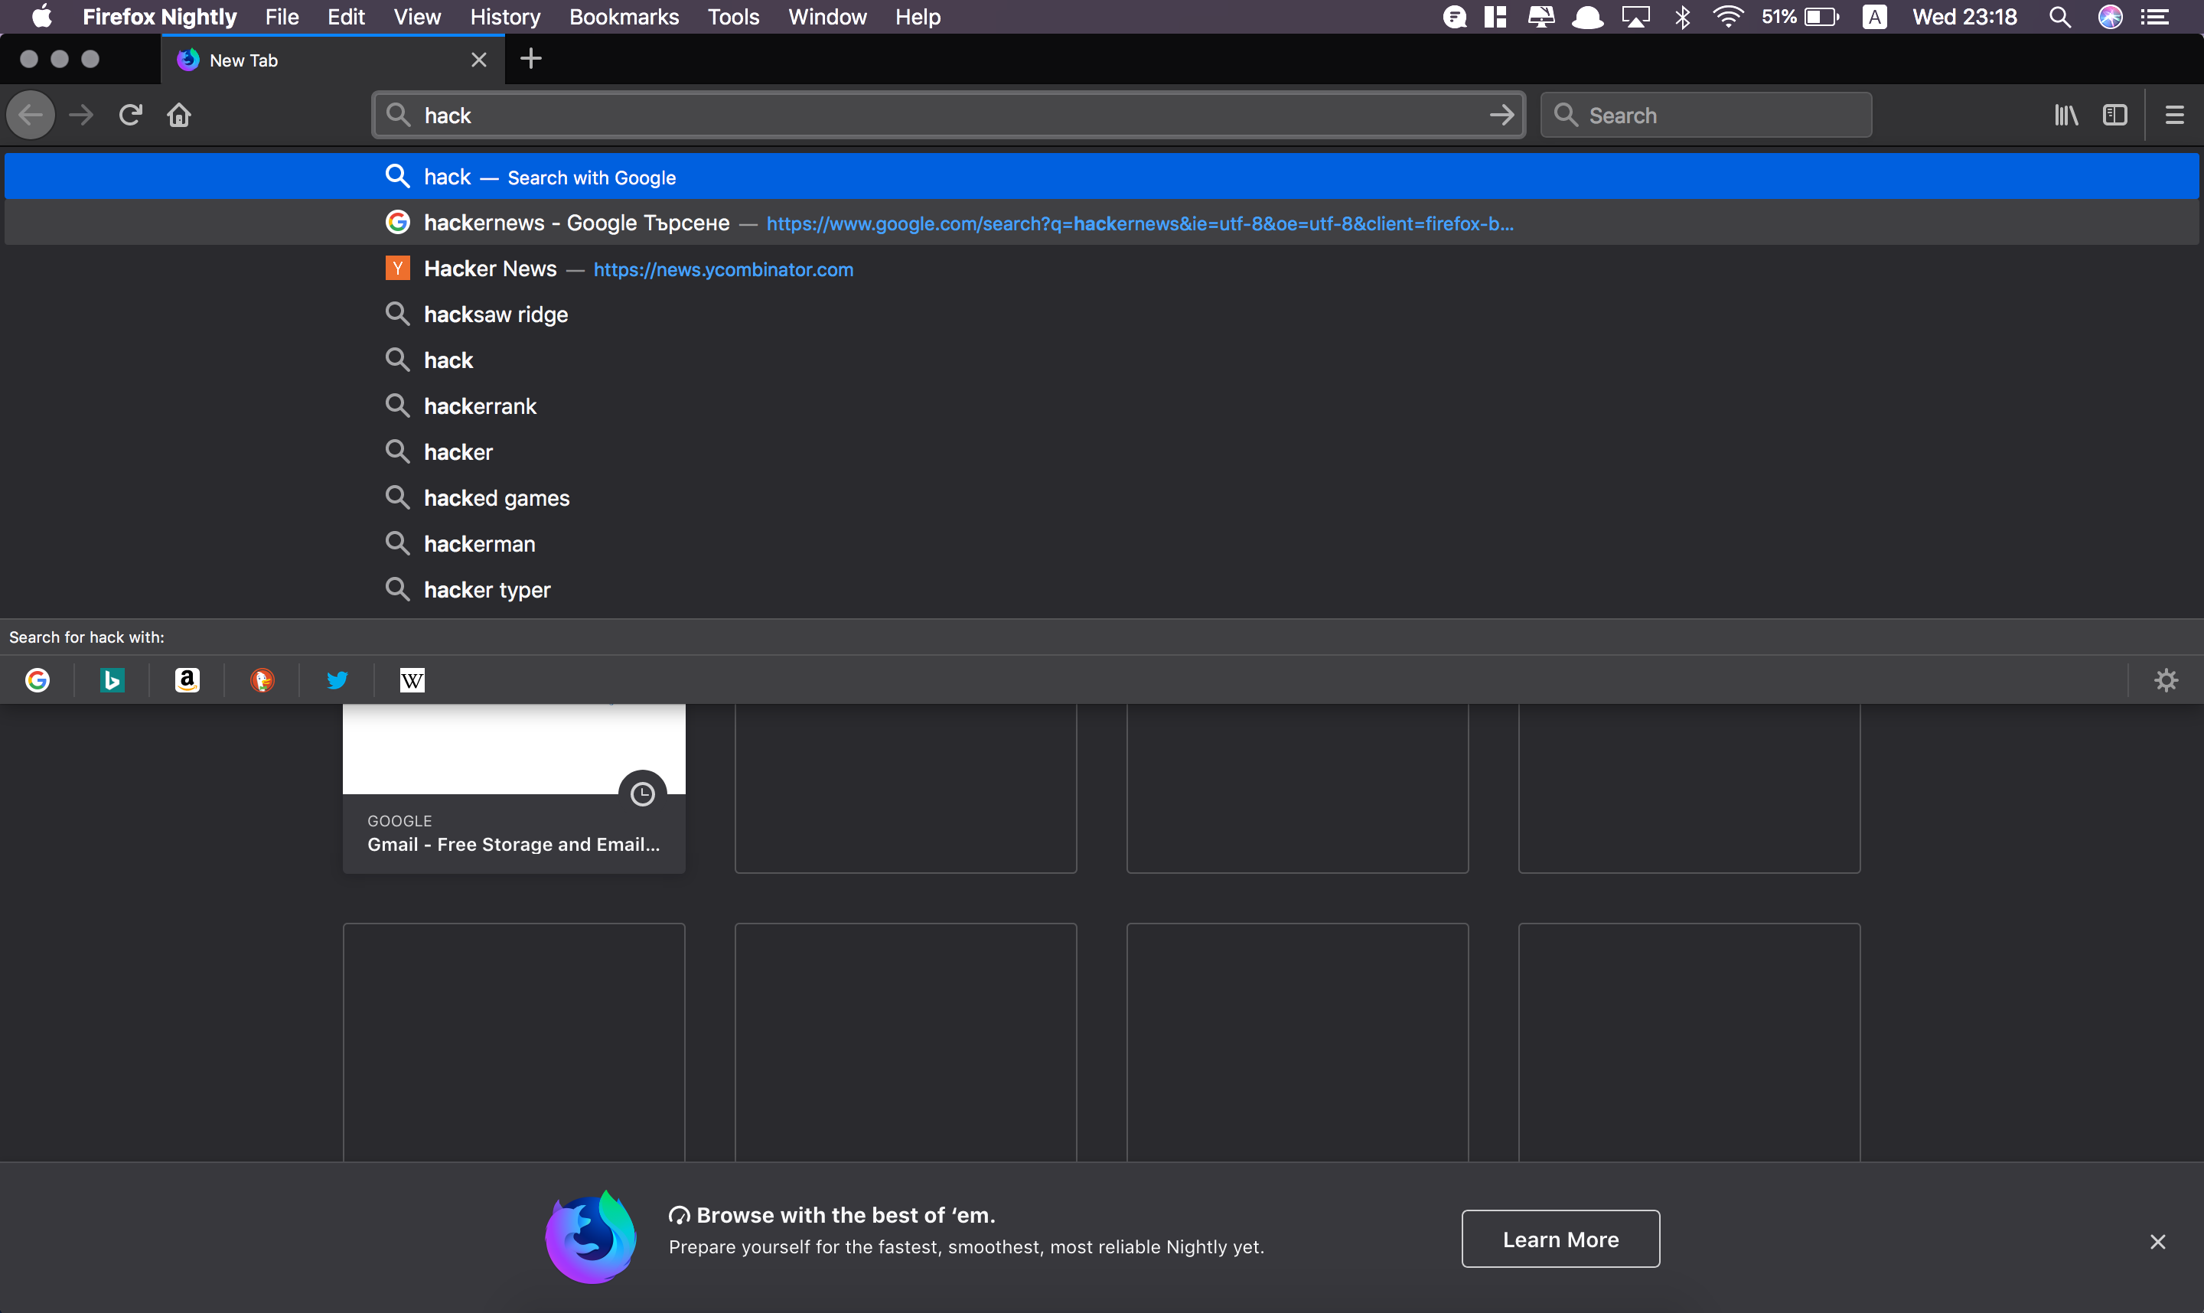Click the URL bar containing hack
Image resolution: width=2204 pixels, height=1313 pixels.
coord(948,115)
